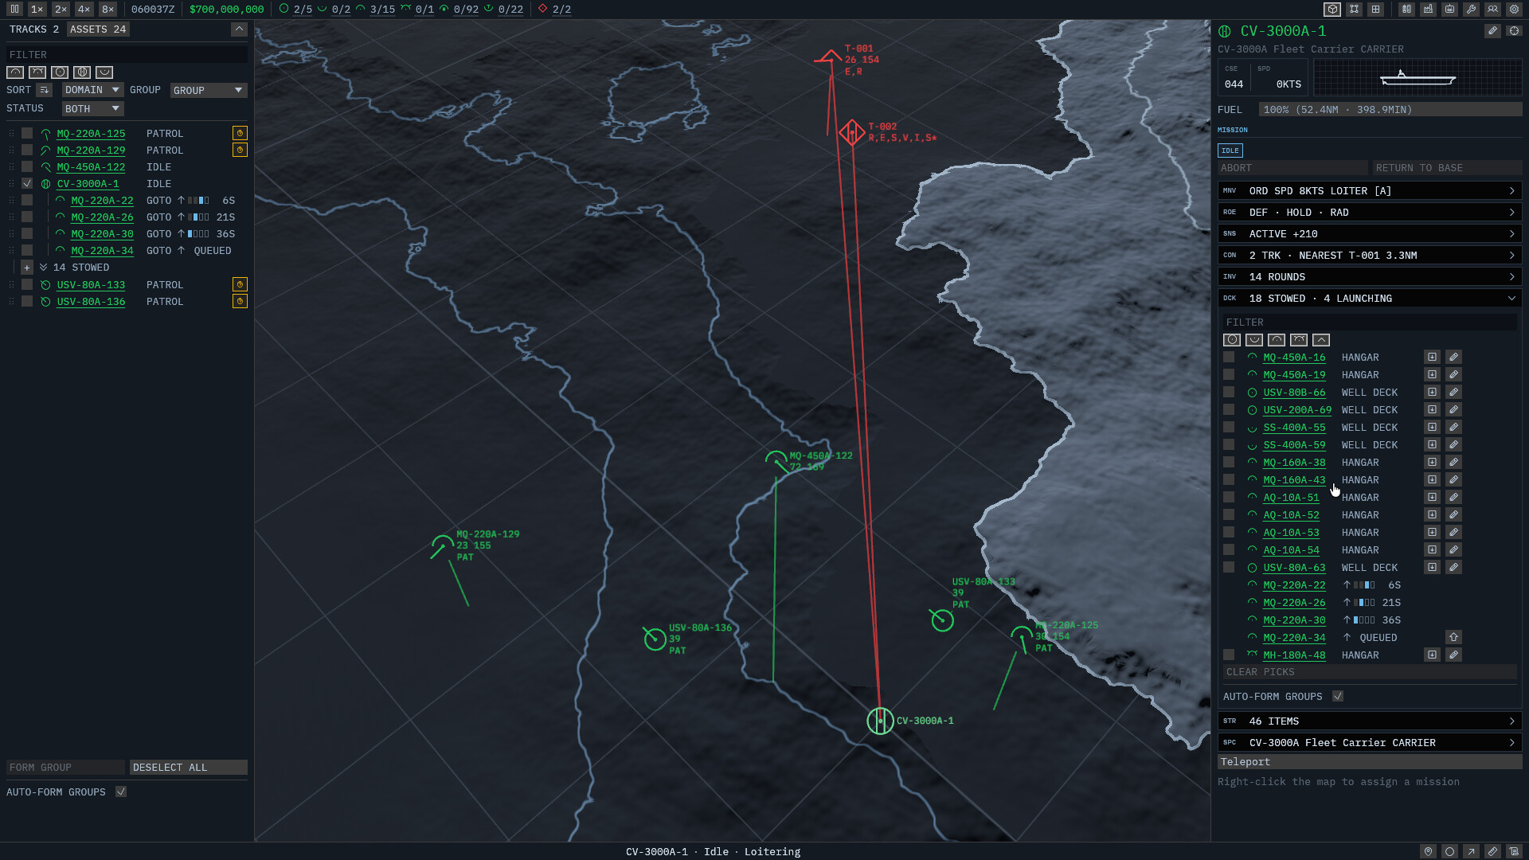Screen dimensions: 1529x860
Task: Pause the simulation
Action: (x=14, y=9)
